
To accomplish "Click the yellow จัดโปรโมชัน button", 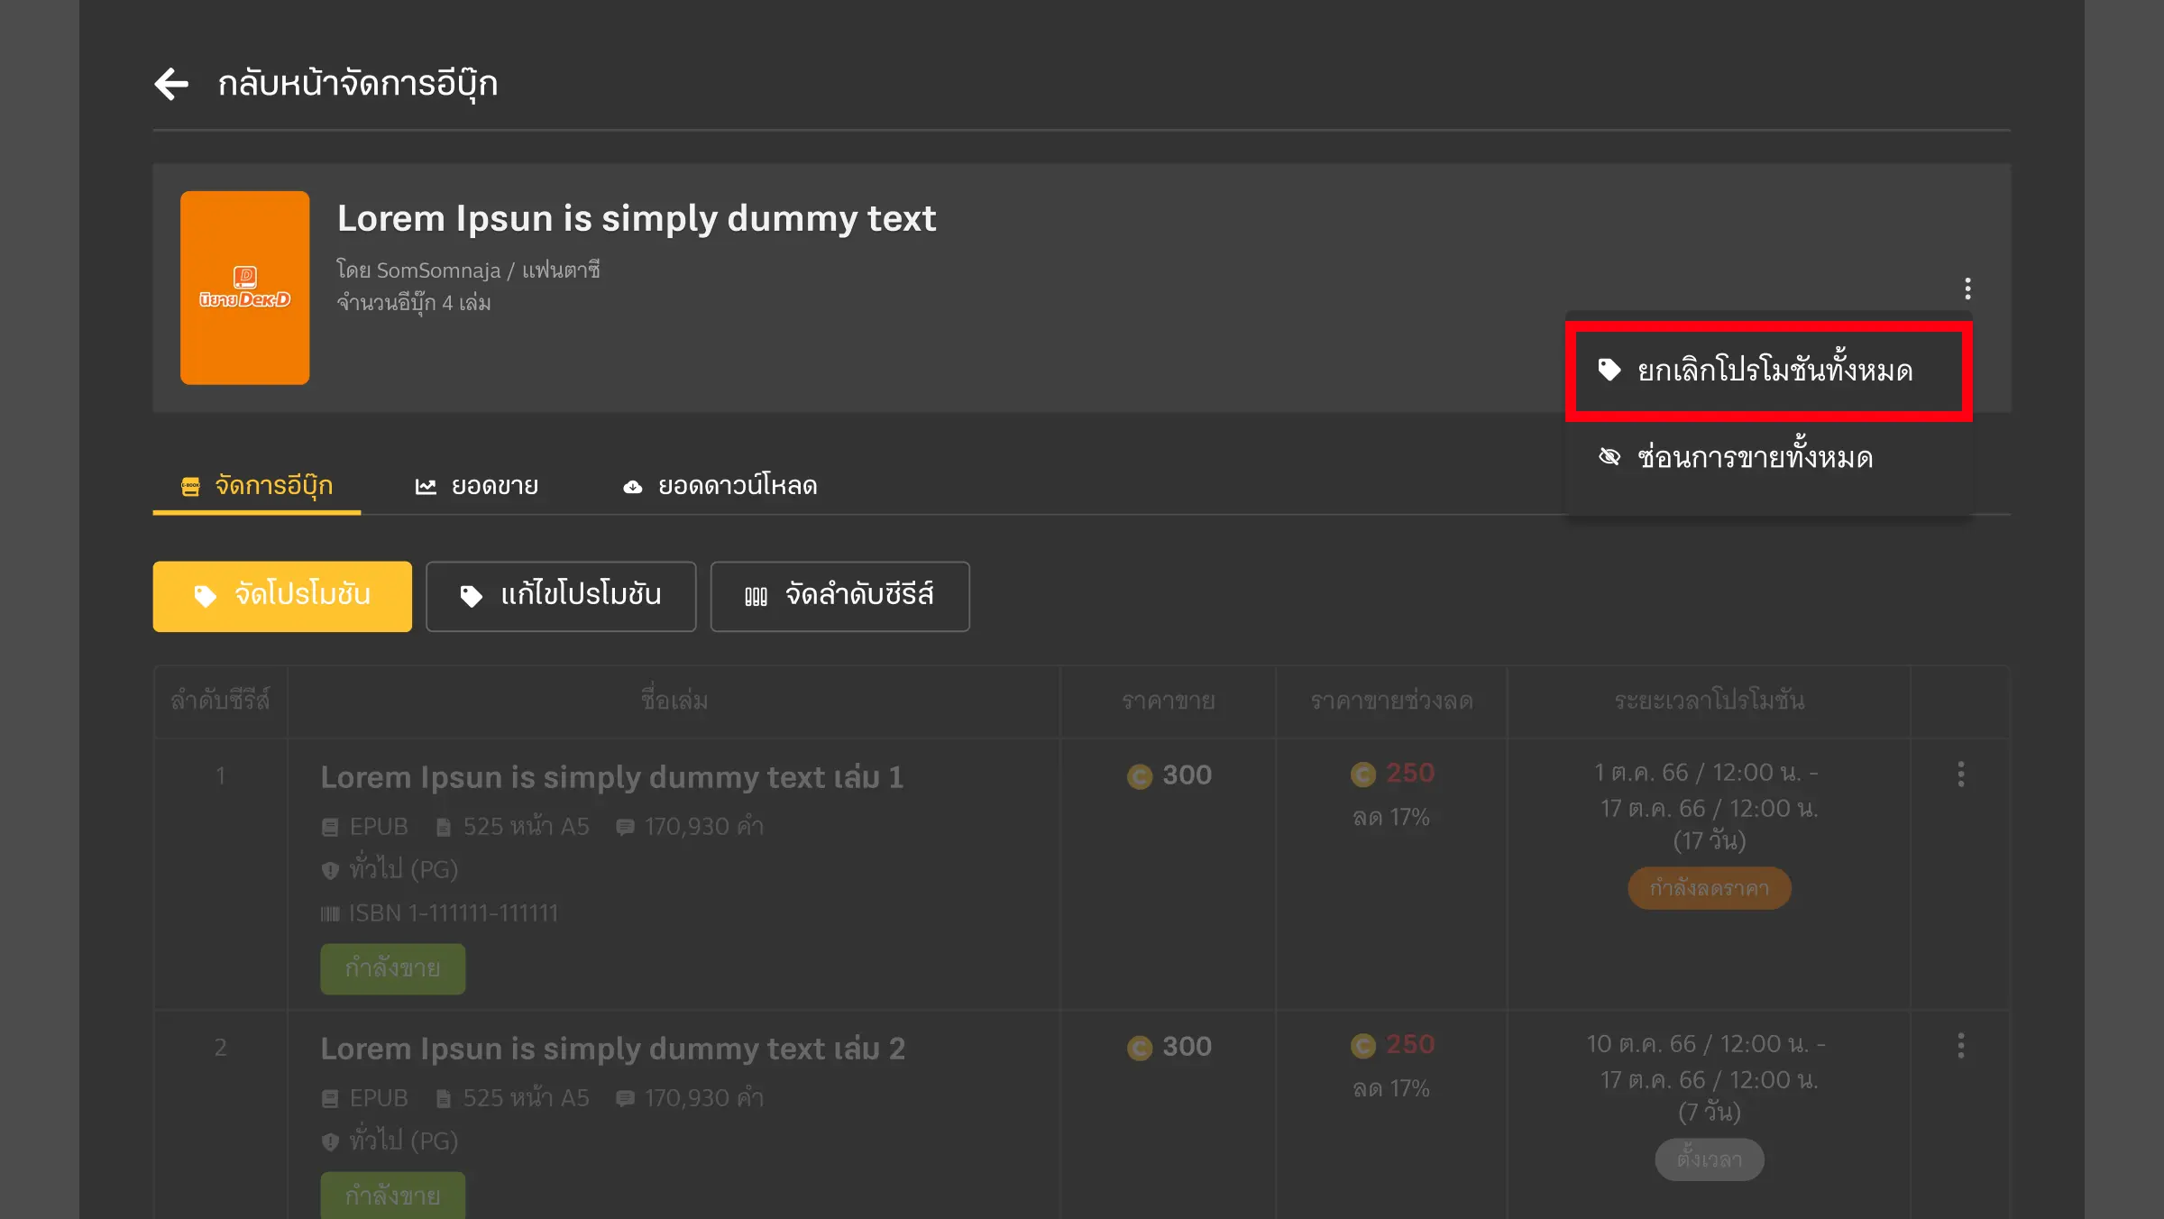I will point(282,596).
